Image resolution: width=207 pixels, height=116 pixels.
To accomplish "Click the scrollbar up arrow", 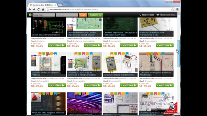I will [179, 14].
